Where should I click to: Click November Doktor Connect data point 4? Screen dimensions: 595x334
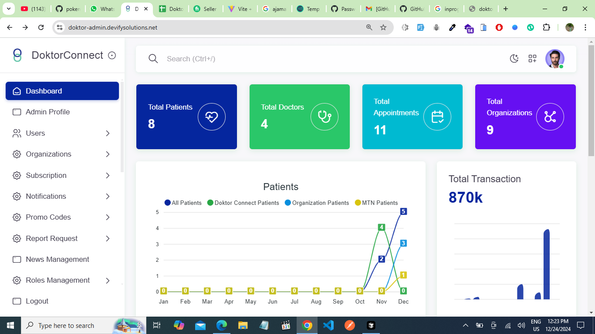382,227
